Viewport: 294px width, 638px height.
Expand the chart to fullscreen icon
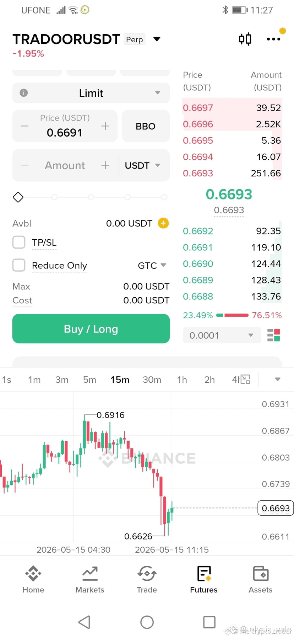coord(245,379)
